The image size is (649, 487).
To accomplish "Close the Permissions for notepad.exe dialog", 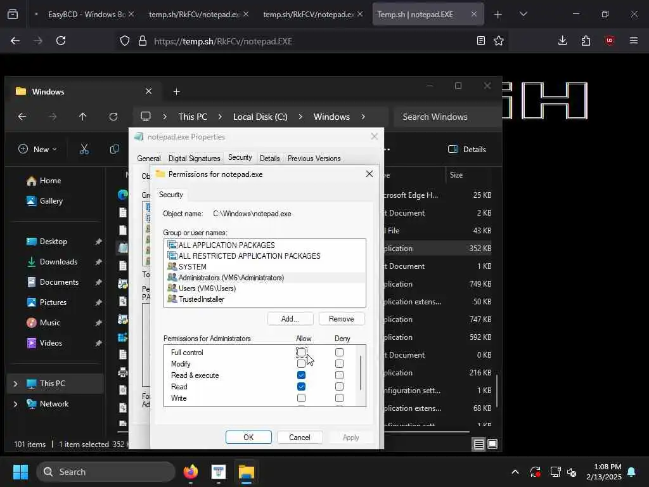I will pos(369,174).
